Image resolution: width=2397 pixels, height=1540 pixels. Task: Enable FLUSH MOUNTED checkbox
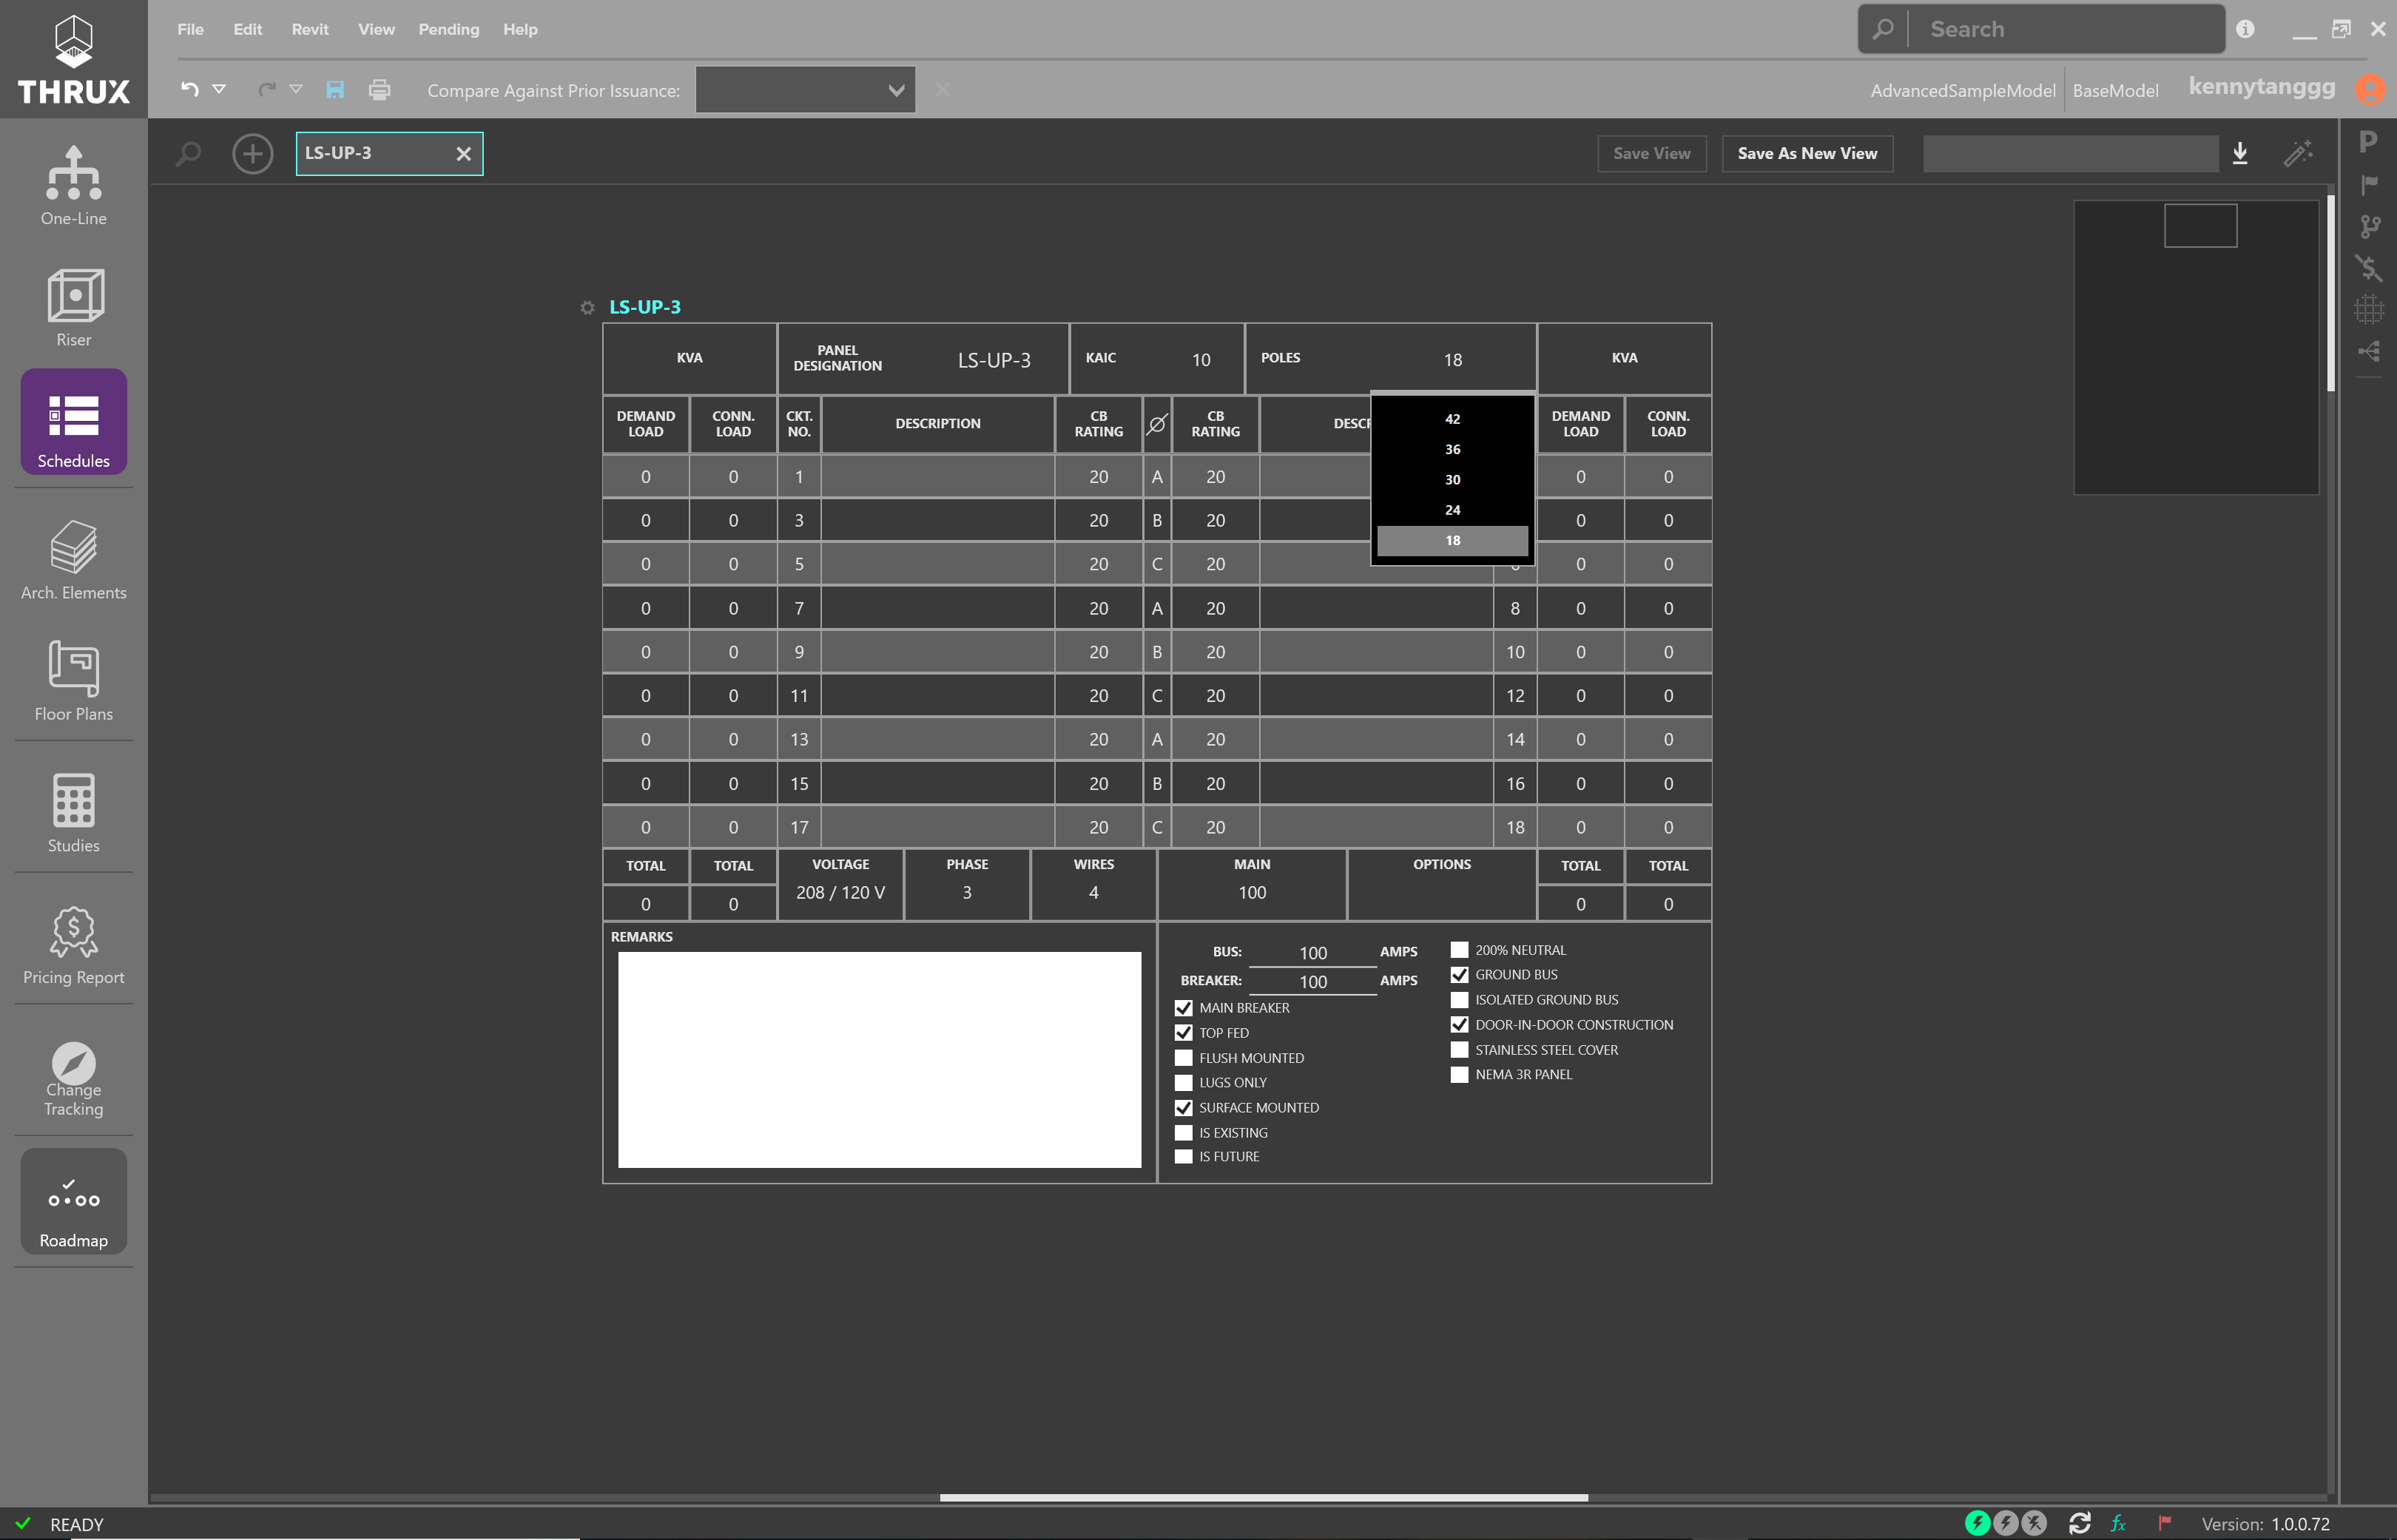(1183, 1058)
